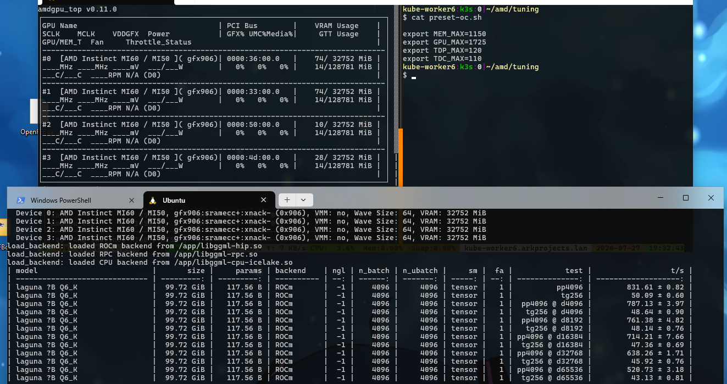
Task: Click the 'Device 3: AMD Instinct' line in Ubuntu
Action: [x=251, y=238]
